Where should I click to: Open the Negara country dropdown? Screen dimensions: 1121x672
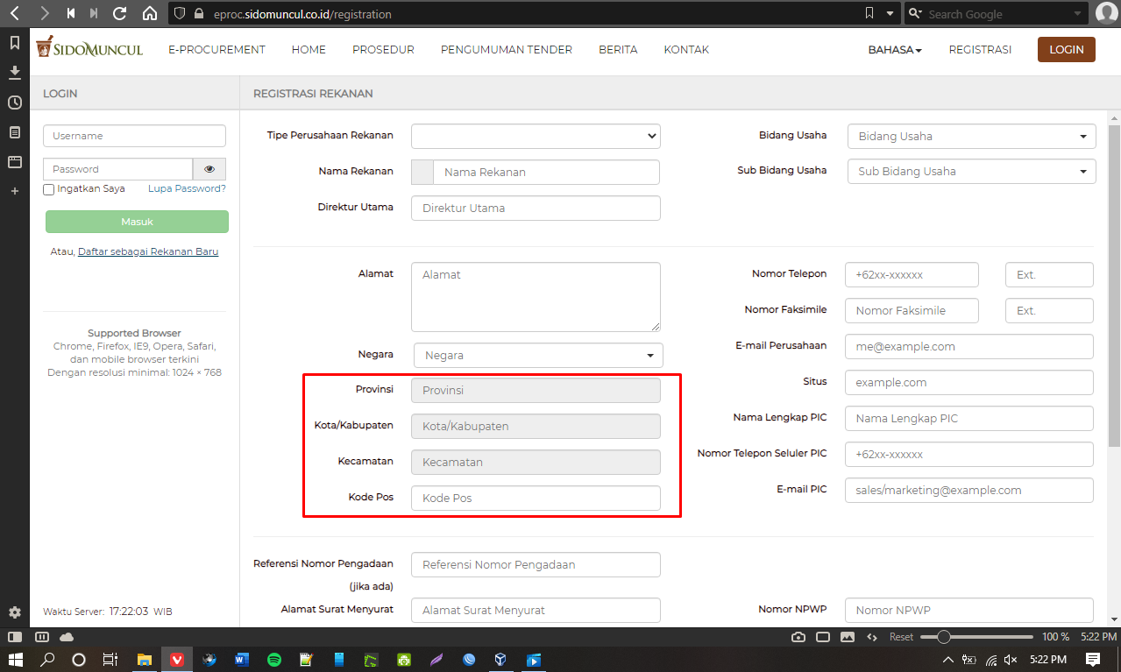pyautogui.click(x=538, y=356)
